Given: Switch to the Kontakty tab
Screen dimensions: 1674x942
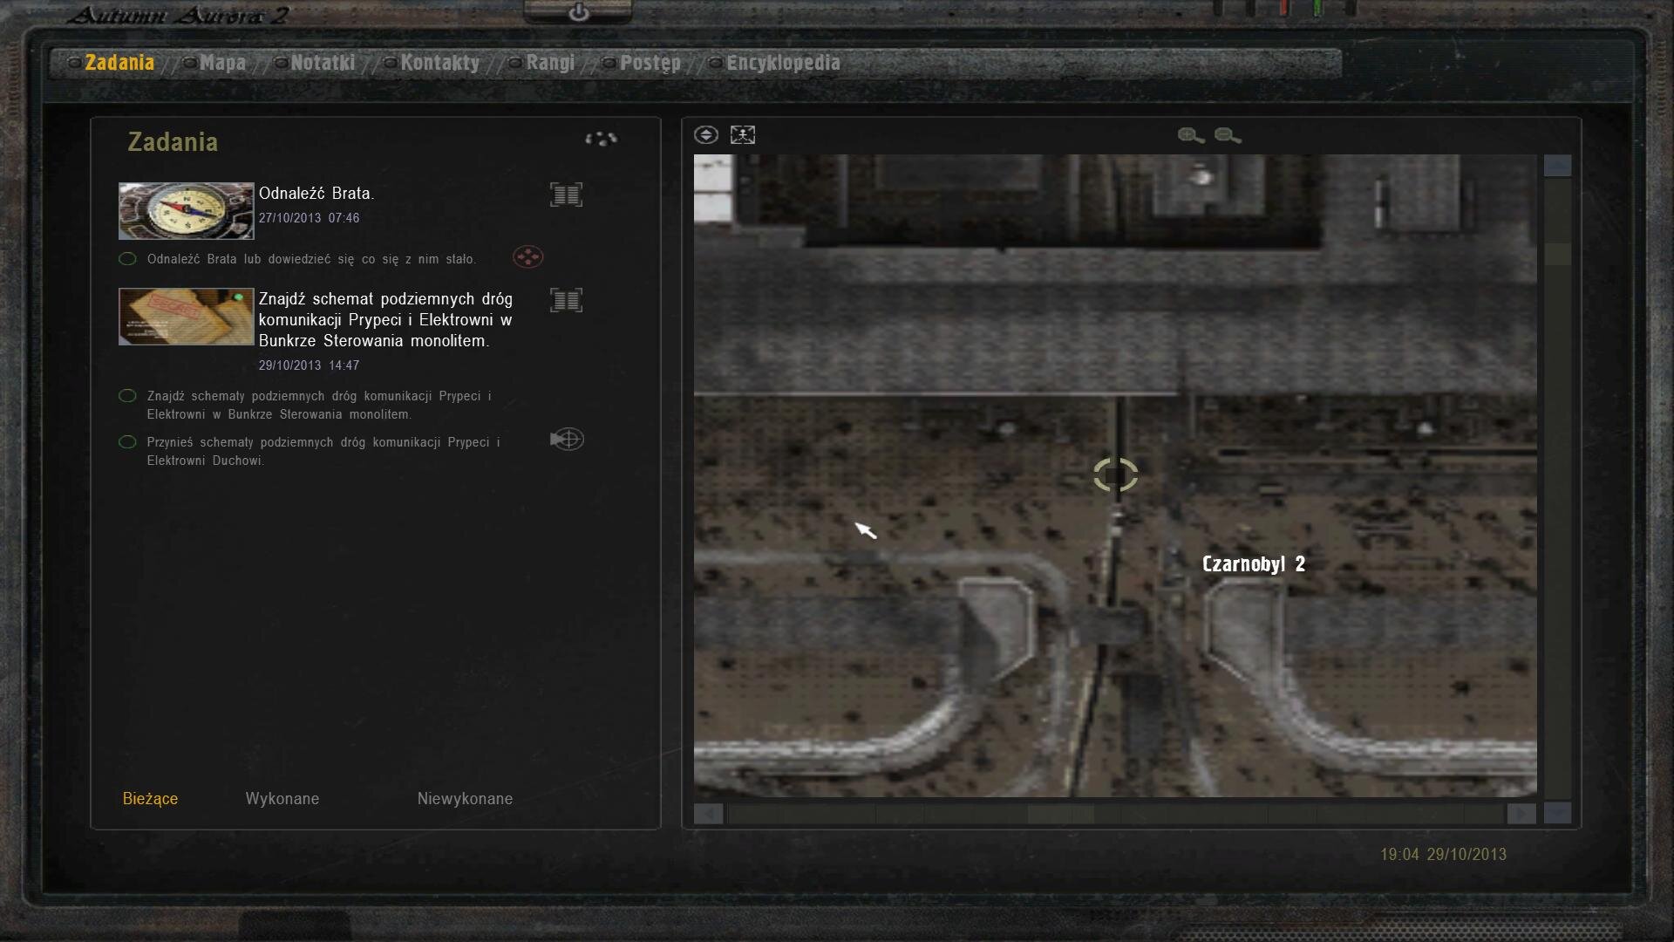Looking at the screenshot, I should [440, 63].
